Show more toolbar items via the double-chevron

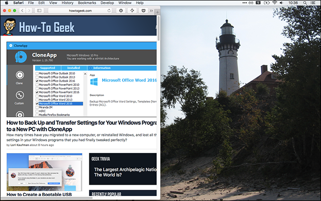pos(151,11)
